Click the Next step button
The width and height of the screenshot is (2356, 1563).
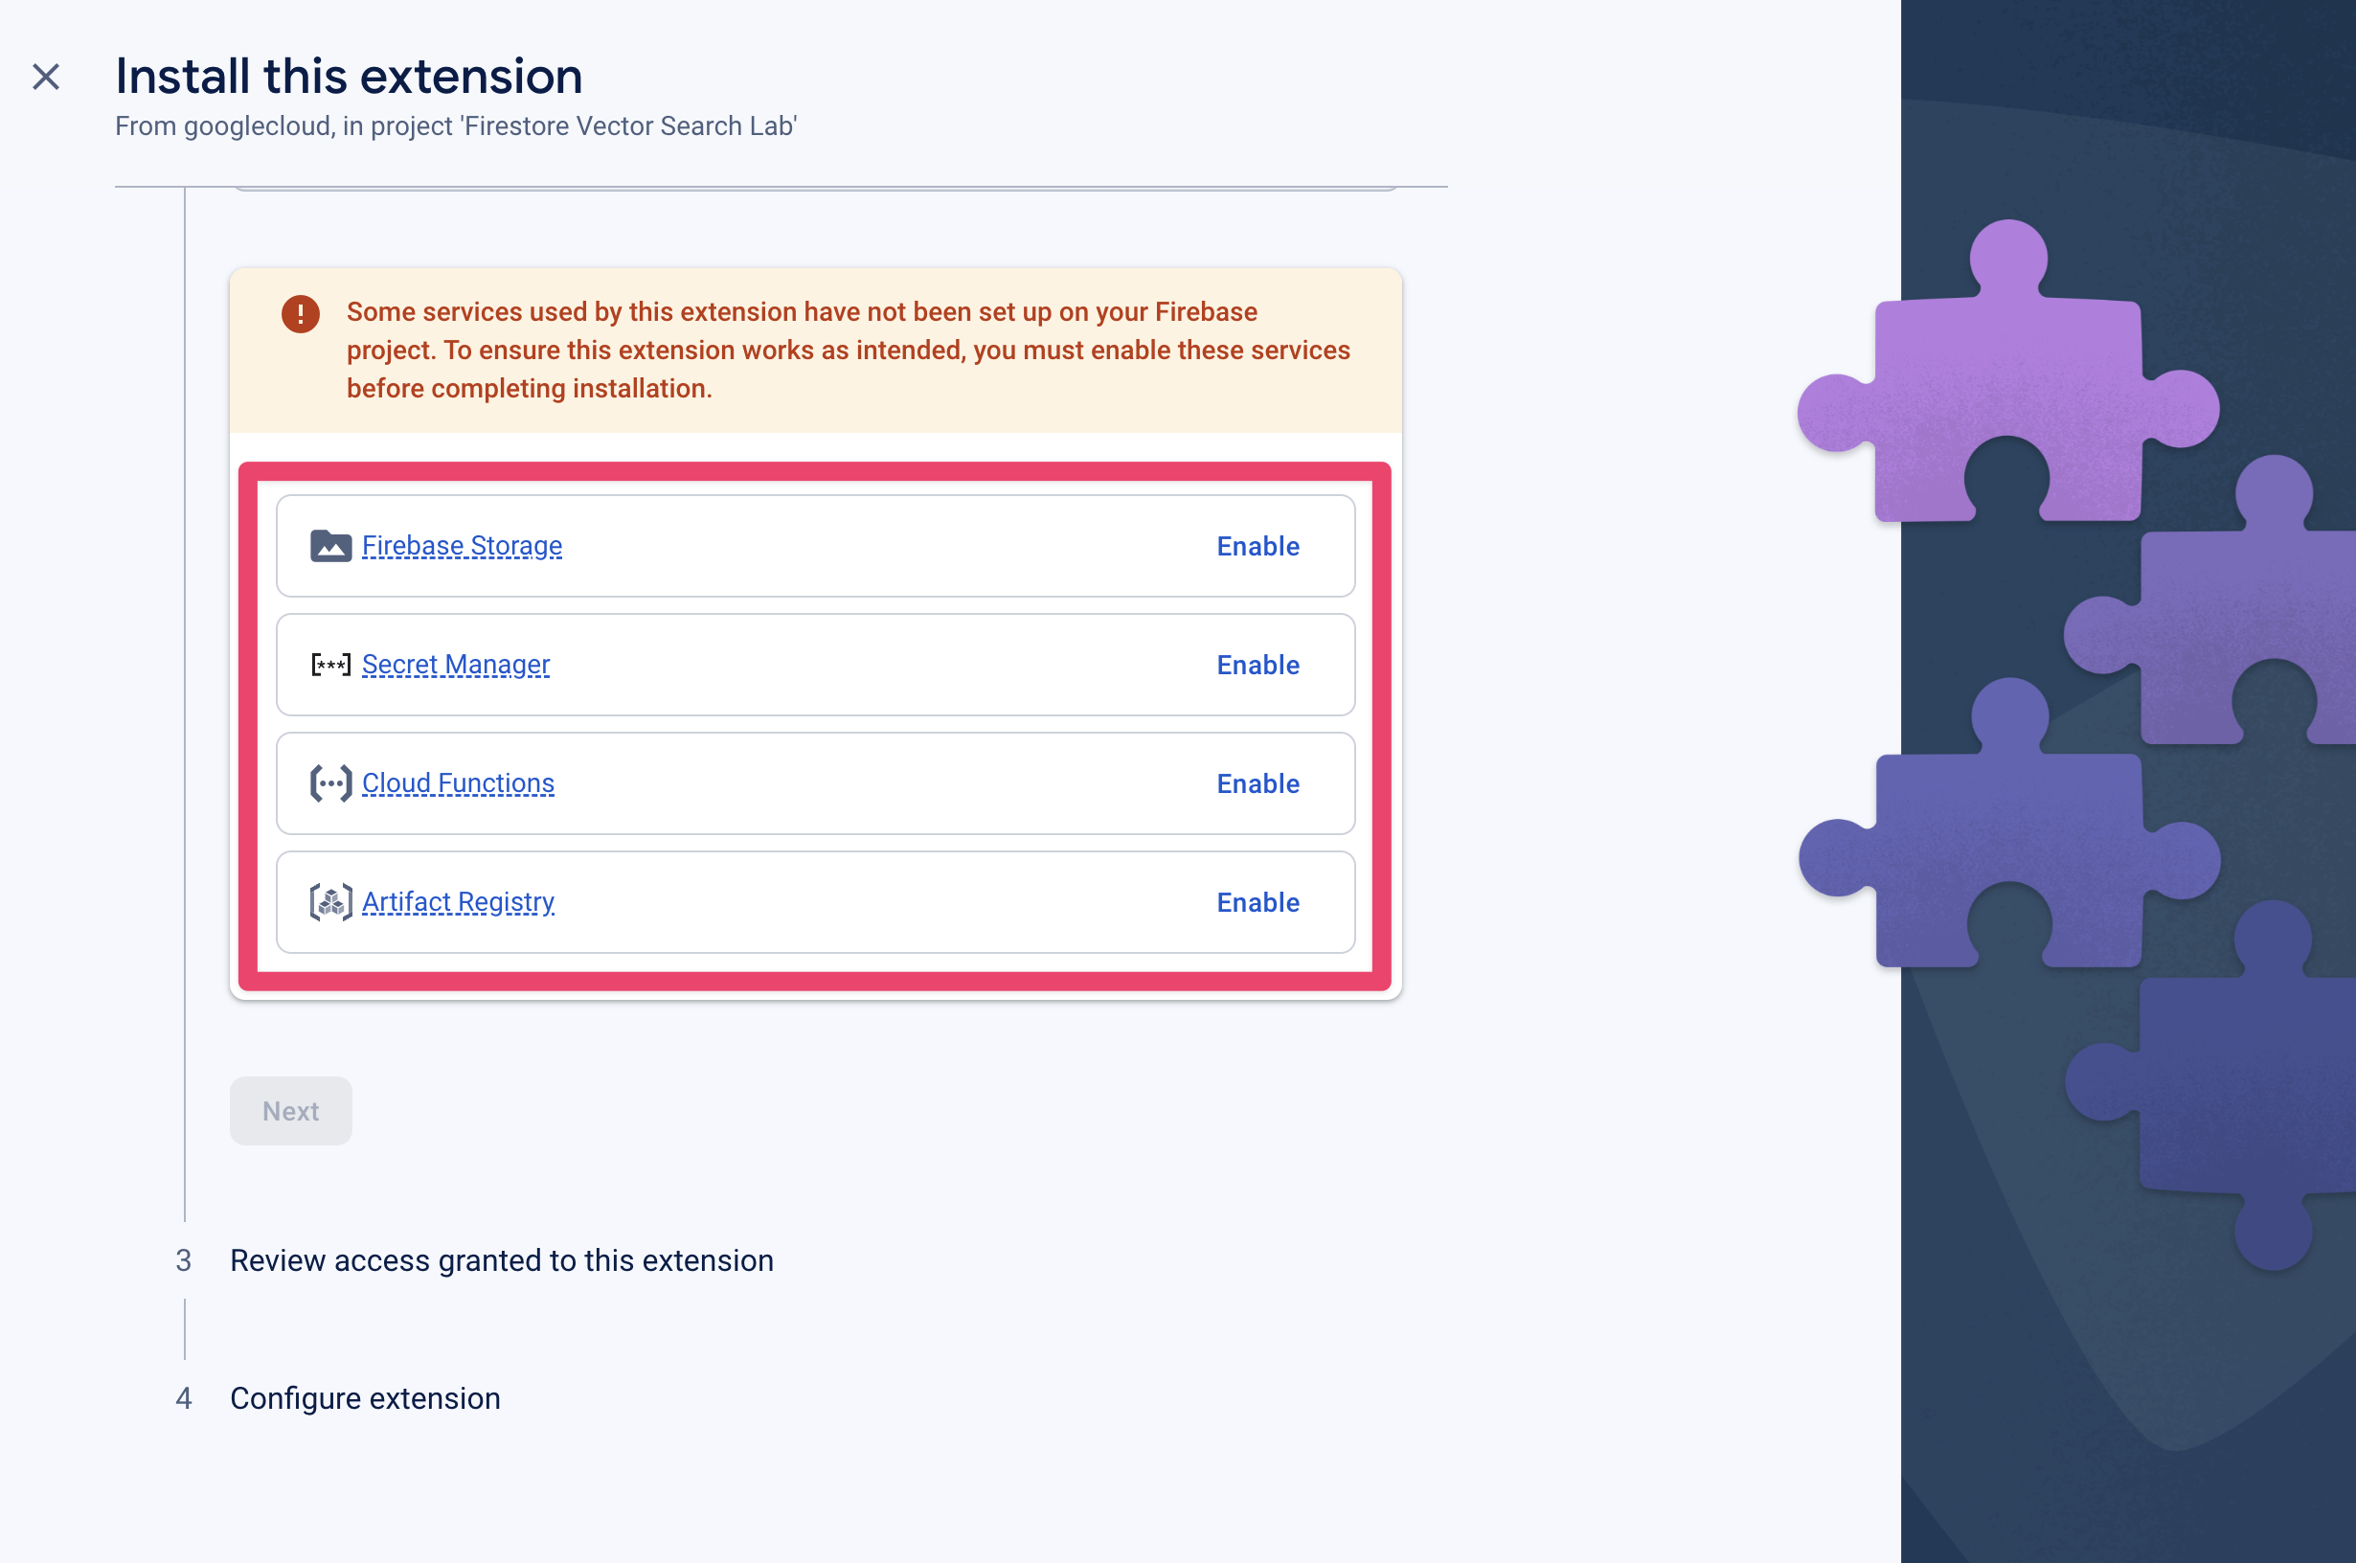pos(289,1109)
